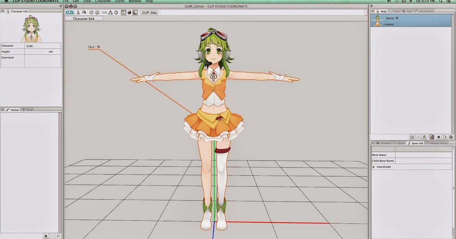Toggle the dark sphere shading mode

[x=129, y=13]
